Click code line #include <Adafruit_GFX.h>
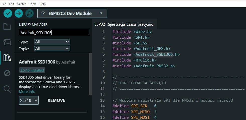The height and width of the screenshot is (120, 246). pos(141,49)
